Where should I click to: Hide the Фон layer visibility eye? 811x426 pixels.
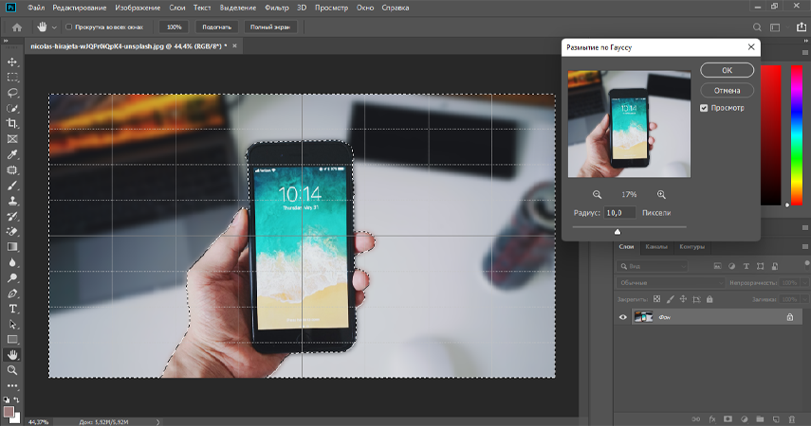point(623,317)
